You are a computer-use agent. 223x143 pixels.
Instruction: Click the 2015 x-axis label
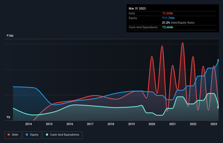click(x=49, y=124)
